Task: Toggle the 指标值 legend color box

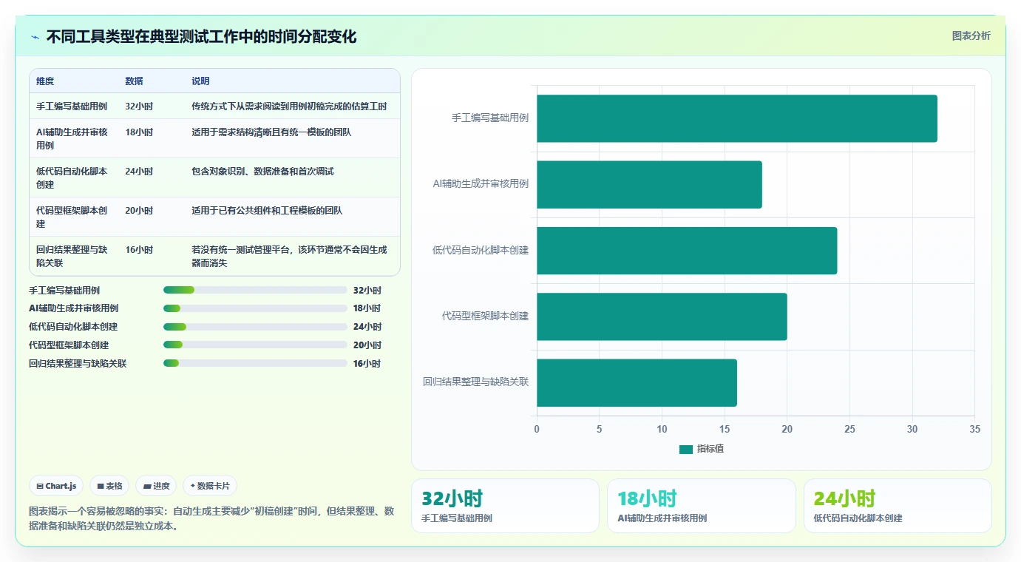Action: click(686, 450)
